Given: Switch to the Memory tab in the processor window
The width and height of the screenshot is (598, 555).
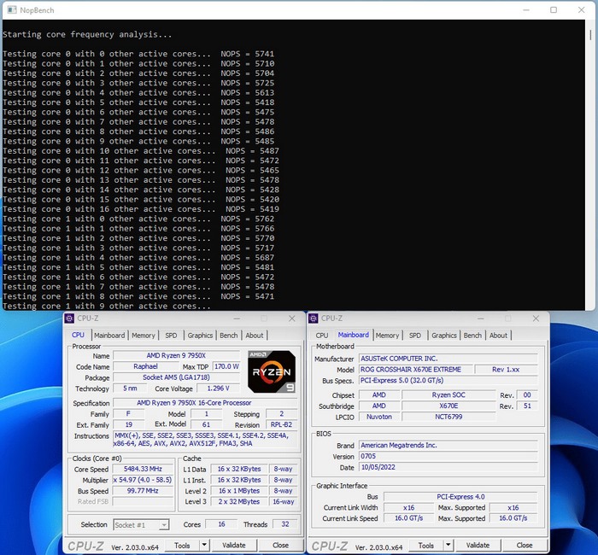Looking at the screenshot, I should [x=144, y=336].
